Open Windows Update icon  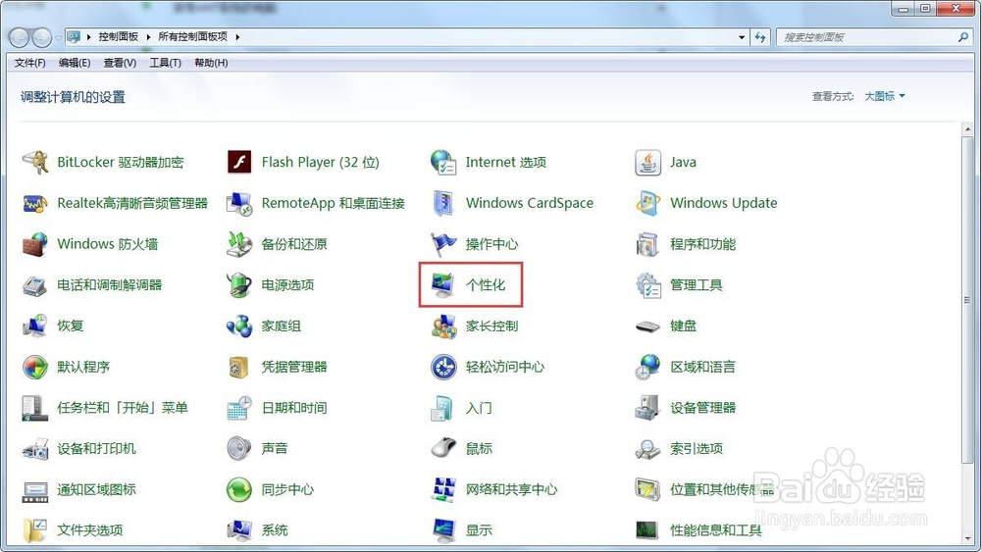coord(647,203)
